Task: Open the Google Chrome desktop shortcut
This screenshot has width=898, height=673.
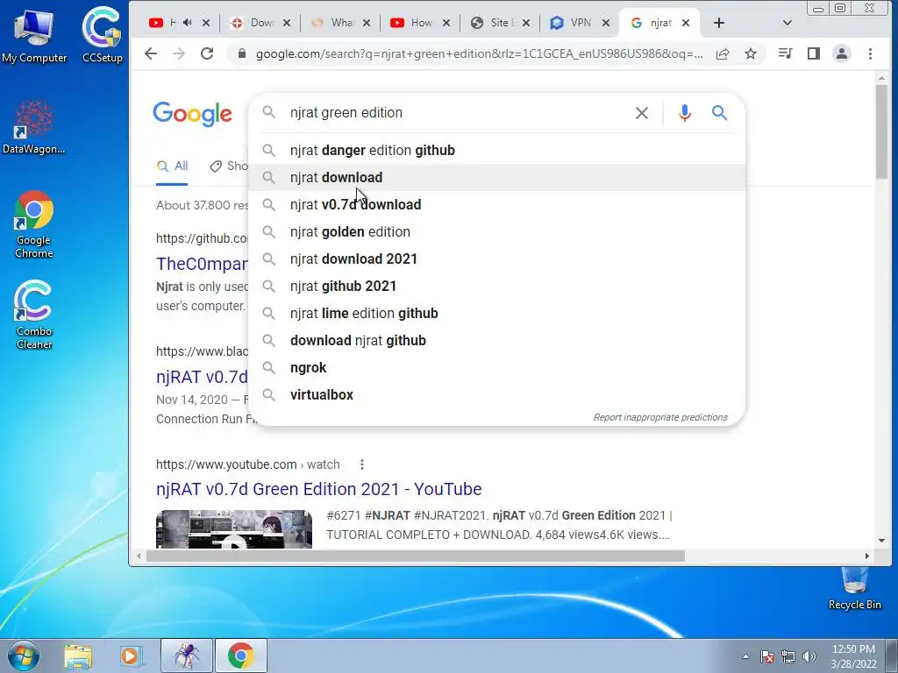Action: pyautogui.click(x=34, y=224)
